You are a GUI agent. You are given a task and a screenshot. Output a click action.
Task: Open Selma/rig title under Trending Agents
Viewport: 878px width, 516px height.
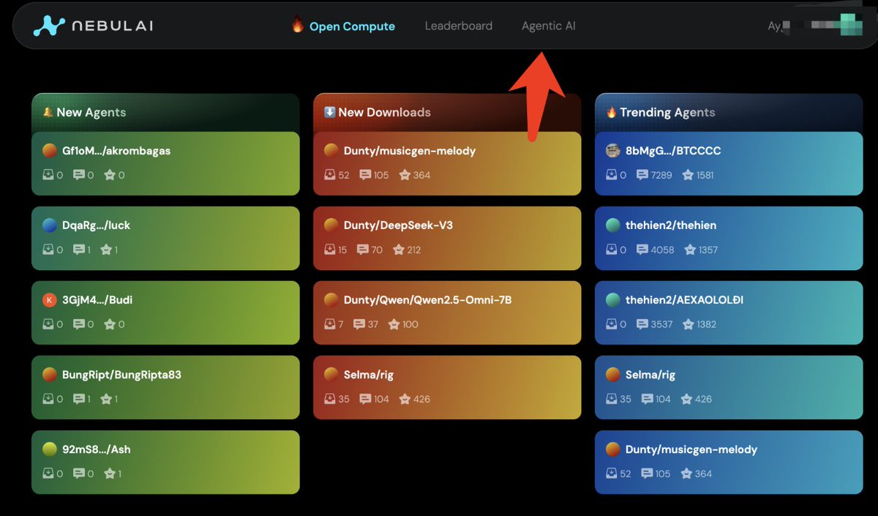coord(650,375)
